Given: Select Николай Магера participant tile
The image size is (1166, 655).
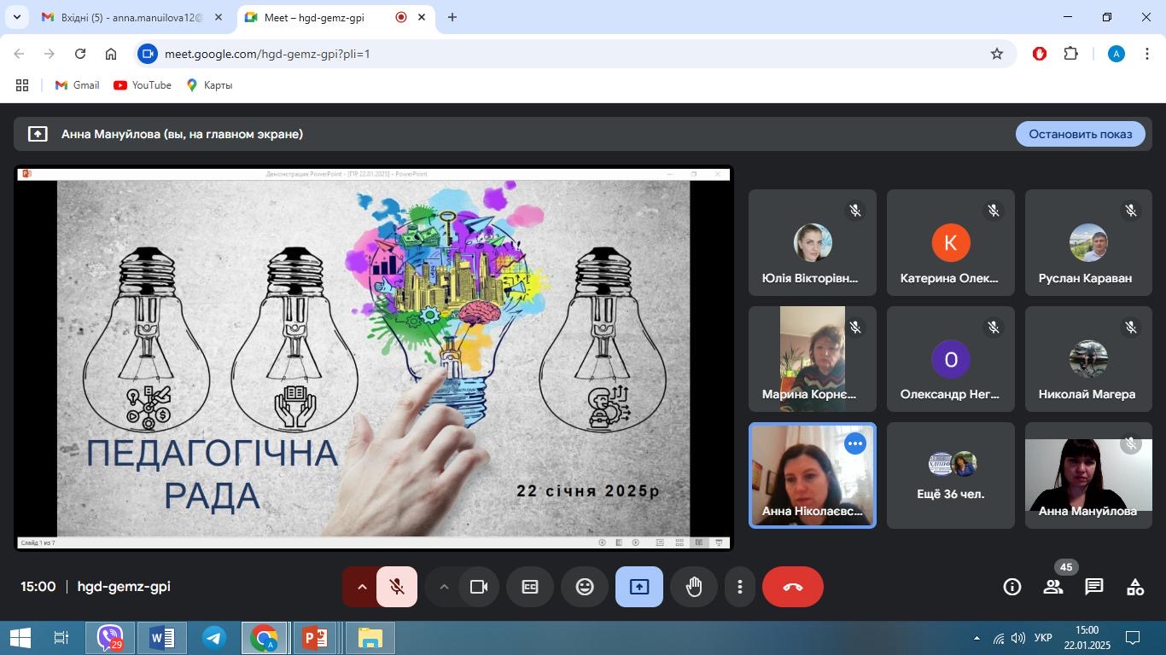Looking at the screenshot, I should tap(1088, 359).
